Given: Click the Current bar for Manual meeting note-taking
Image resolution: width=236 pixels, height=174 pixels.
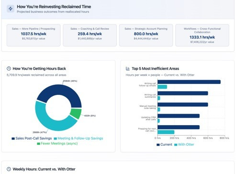Looking at the screenshot, I should click(183, 104).
